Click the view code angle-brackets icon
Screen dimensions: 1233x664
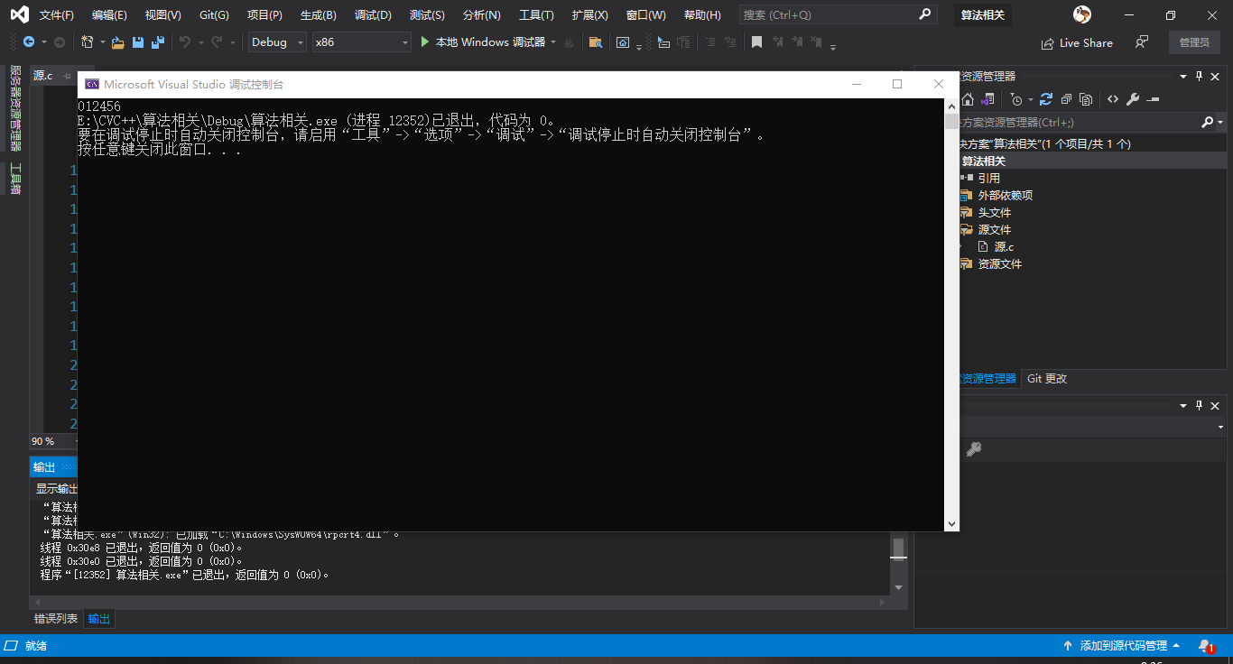1113,99
